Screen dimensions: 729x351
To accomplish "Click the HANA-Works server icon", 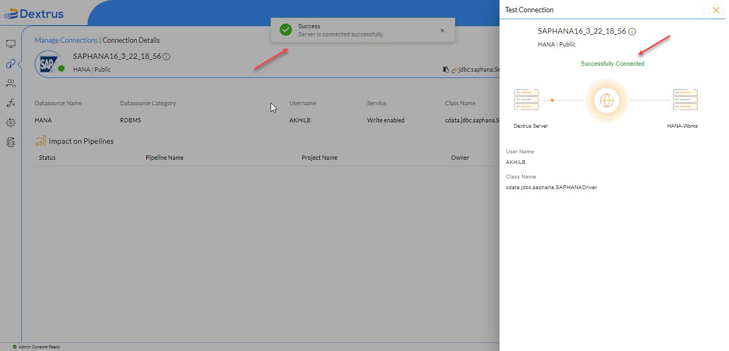I will [x=685, y=100].
